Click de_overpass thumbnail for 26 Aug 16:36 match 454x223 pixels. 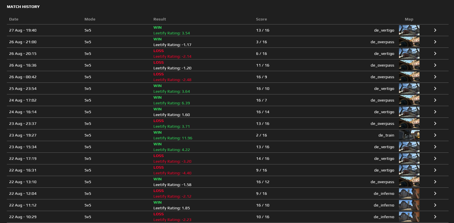click(x=409, y=65)
